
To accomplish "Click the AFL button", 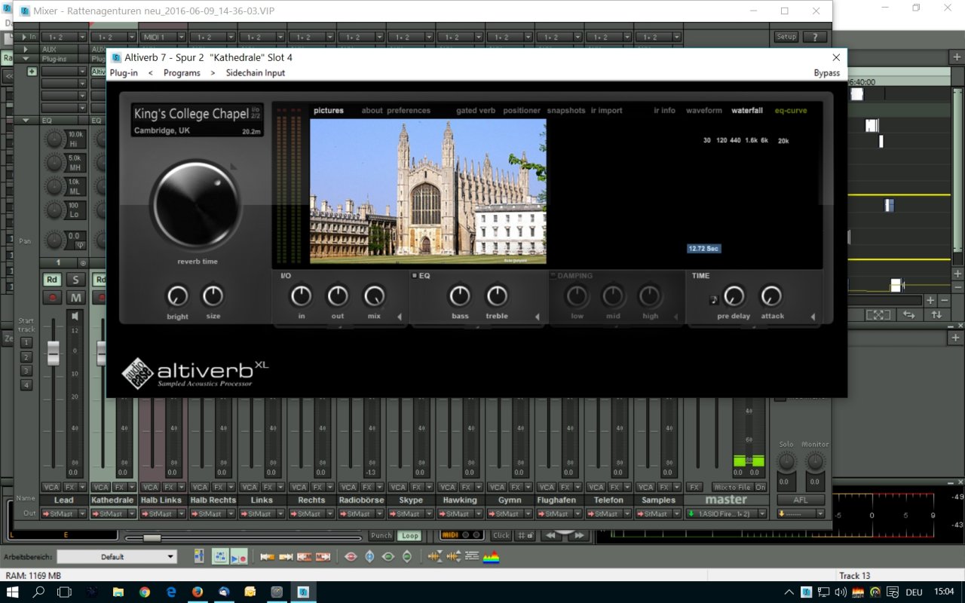I will click(x=801, y=500).
